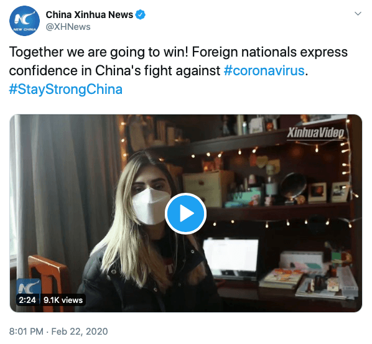Click the 2:24 video duration label
Viewport: 372px width, 344px height.
(27, 300)
